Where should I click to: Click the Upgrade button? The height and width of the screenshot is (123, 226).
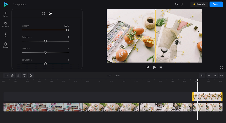[199, 4]
